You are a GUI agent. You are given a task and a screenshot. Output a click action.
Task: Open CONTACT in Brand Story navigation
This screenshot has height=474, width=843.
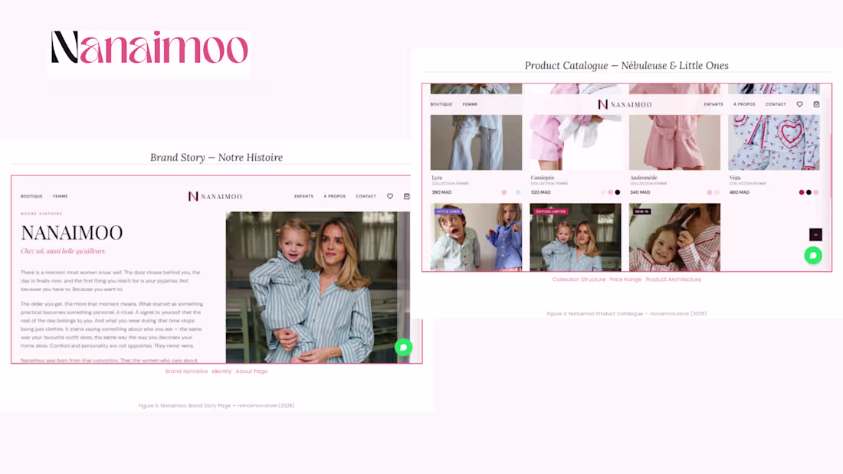pyautogui.click(x=366, y=196)
